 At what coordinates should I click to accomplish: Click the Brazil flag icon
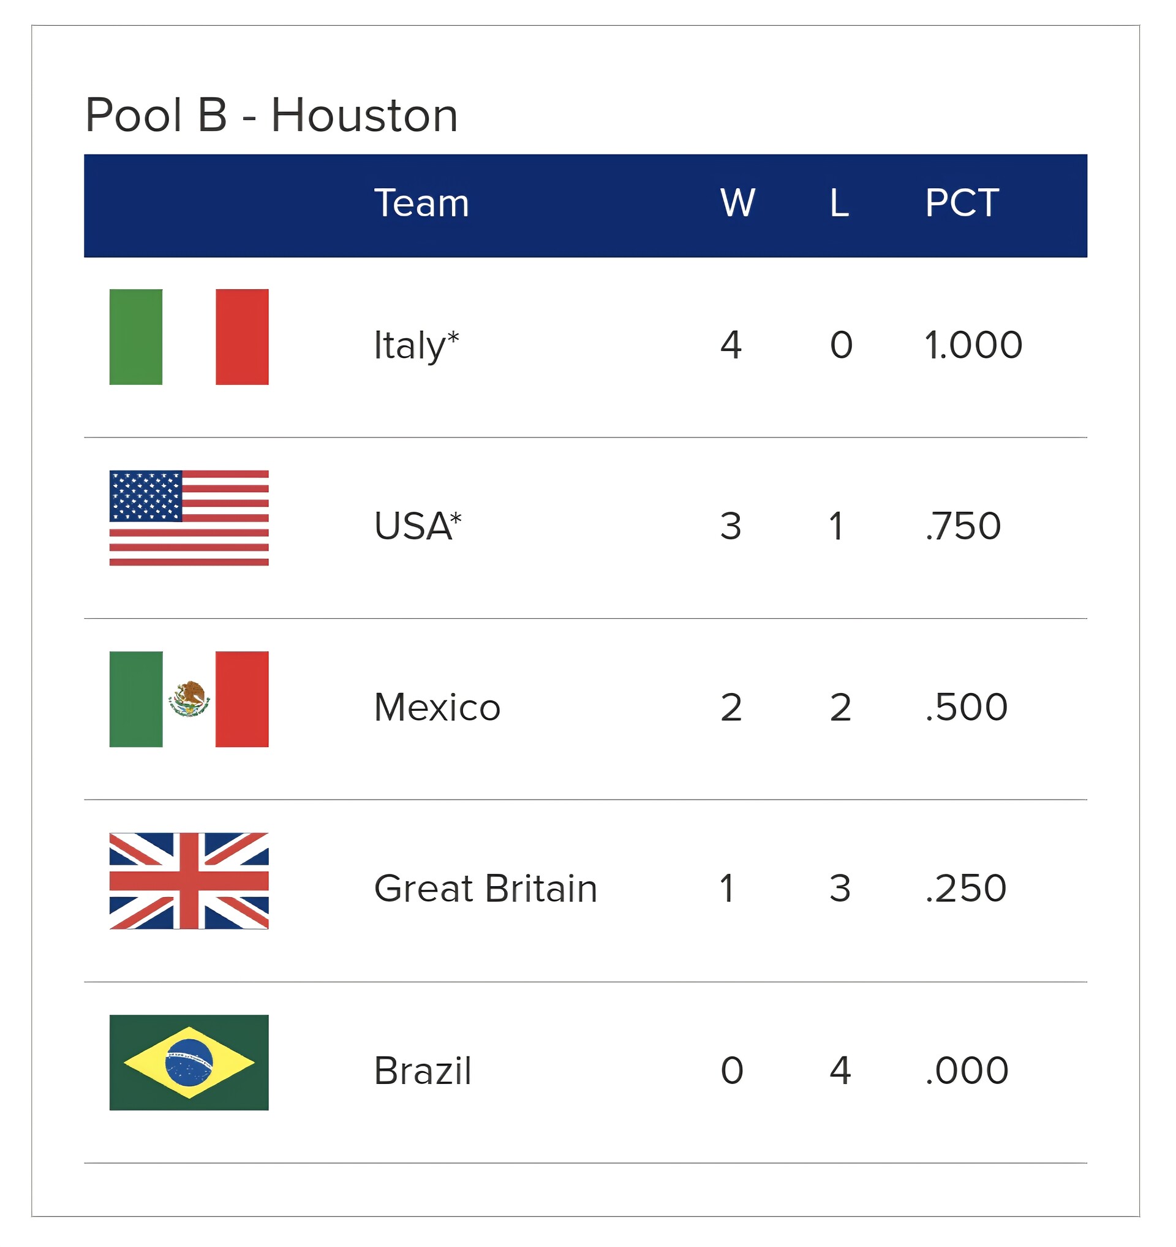tap(189, 1063)
